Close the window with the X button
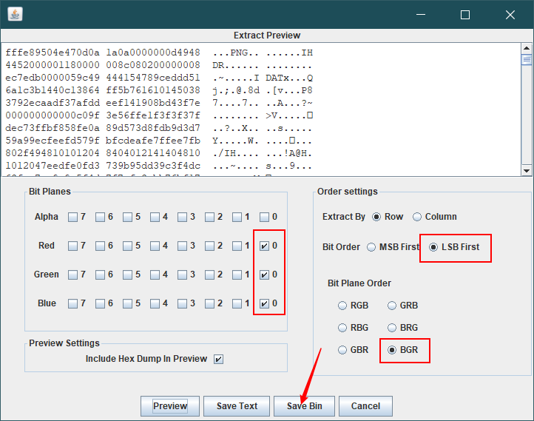The height and width of the screenshot is (421, 534). point(510,15)
